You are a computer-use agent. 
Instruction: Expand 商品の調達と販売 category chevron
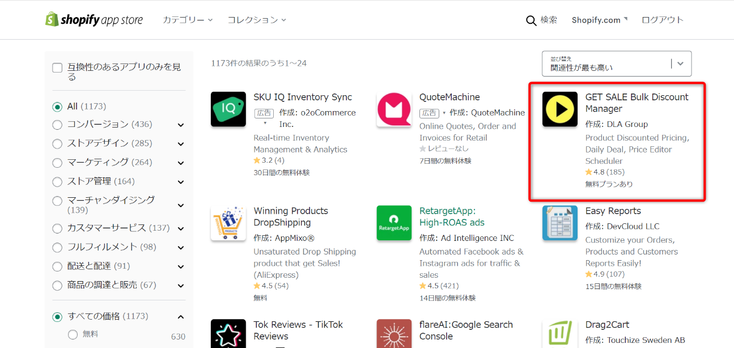click(x=181, y=286)
